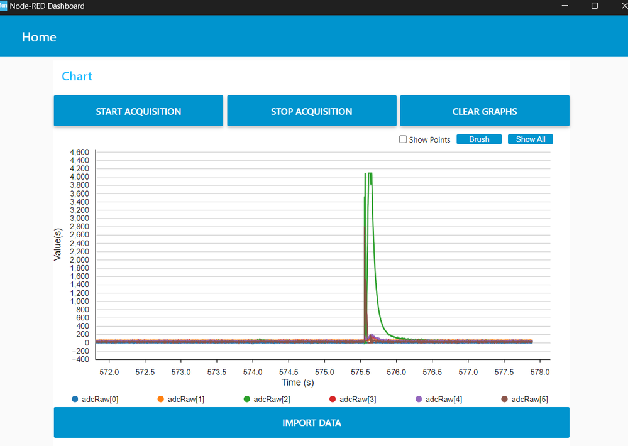Click the Home page title
Screen dimensions: 628x446
pos(39,37)
